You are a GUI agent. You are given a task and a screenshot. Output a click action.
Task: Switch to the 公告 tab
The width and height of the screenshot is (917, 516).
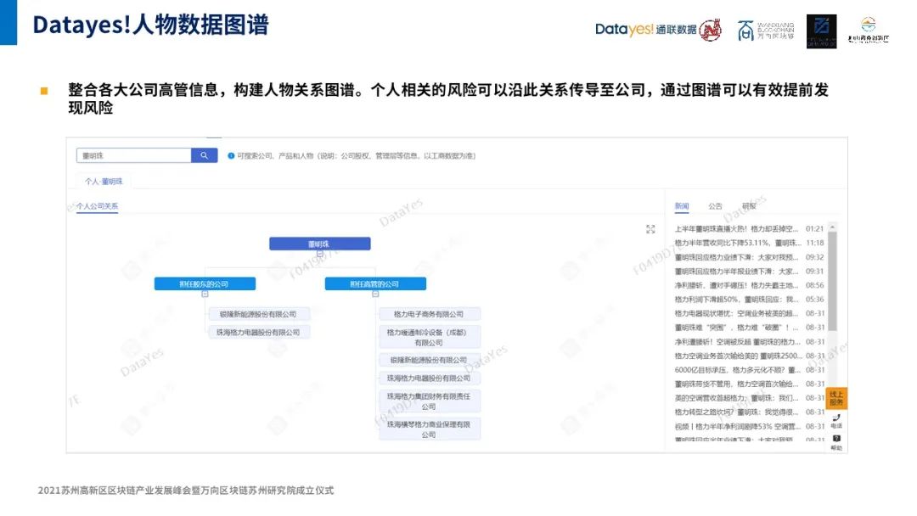pyautogui.click(x=715, y=206)
